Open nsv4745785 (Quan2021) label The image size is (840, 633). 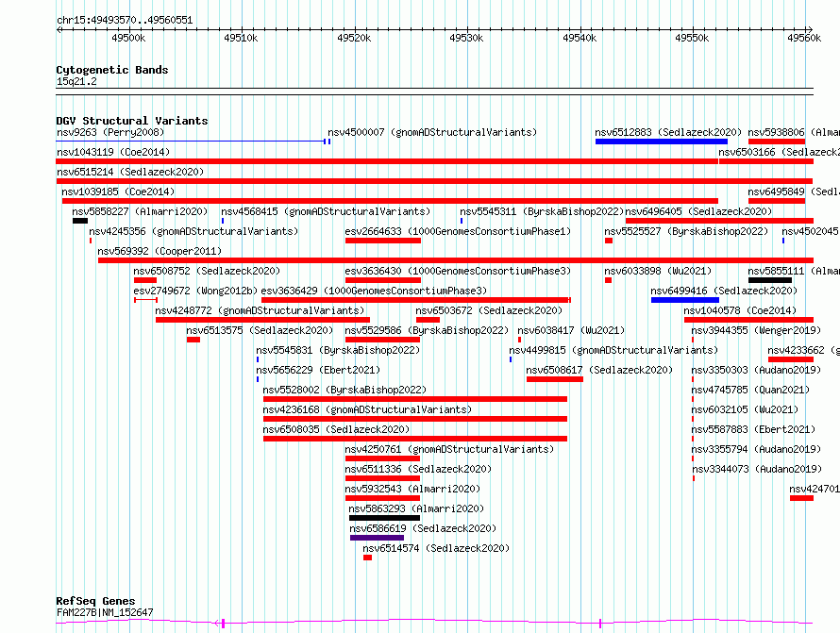tap(750, 390)
